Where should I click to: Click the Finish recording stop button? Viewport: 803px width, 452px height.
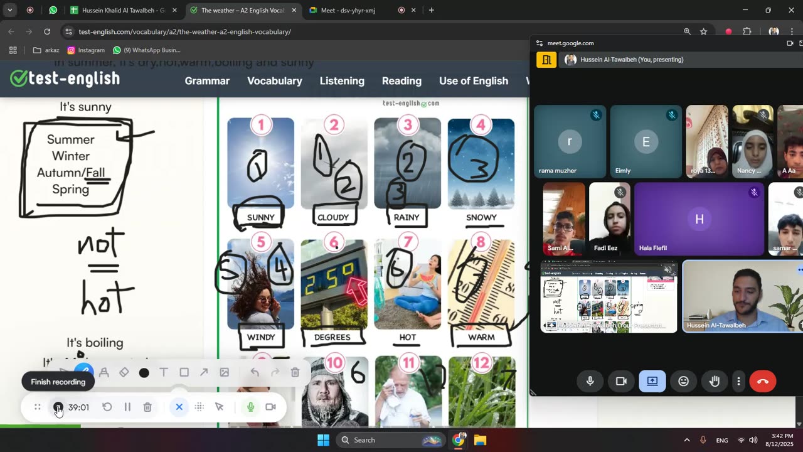tap(58, 407)
